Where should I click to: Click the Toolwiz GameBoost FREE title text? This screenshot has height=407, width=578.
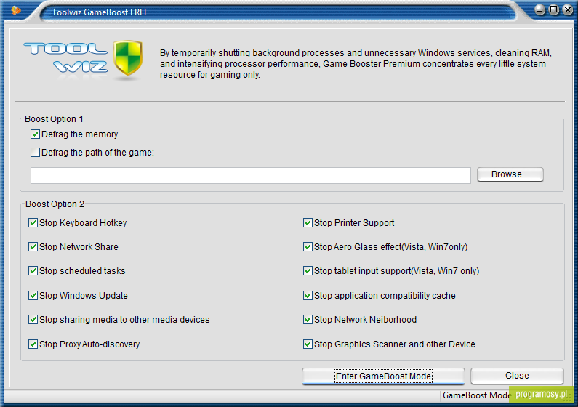coord(100,12)
